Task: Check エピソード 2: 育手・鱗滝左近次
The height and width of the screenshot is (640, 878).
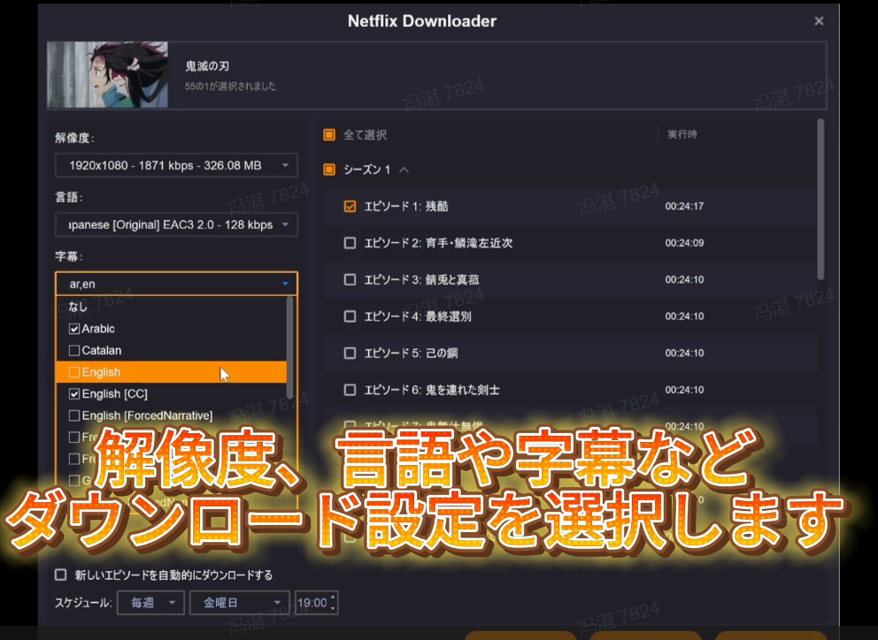Action: coord(350,243)
